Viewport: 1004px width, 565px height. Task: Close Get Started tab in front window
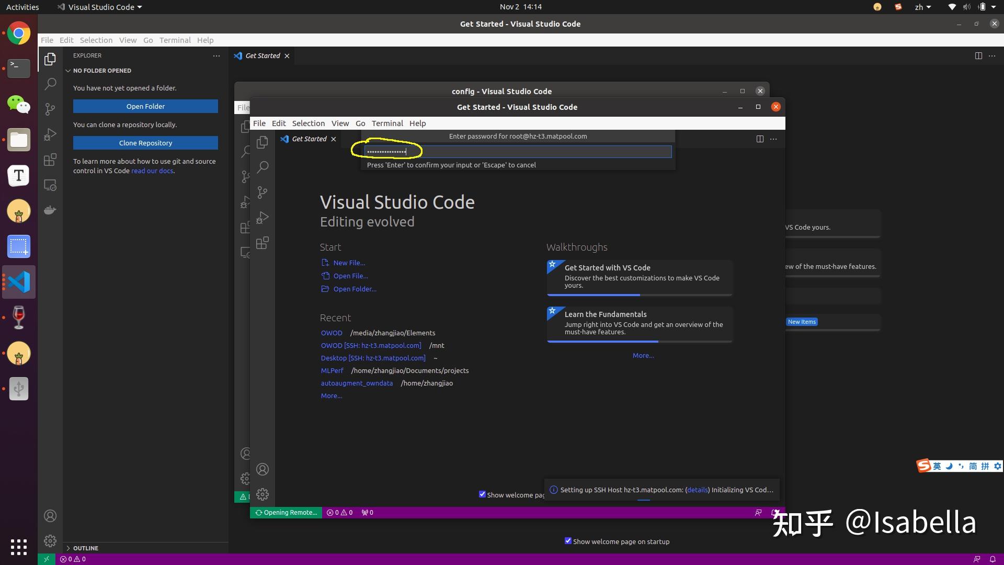tap(334, 139)
